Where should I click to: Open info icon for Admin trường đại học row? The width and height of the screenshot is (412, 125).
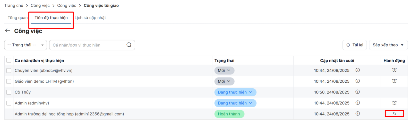[x=358, y=114]
